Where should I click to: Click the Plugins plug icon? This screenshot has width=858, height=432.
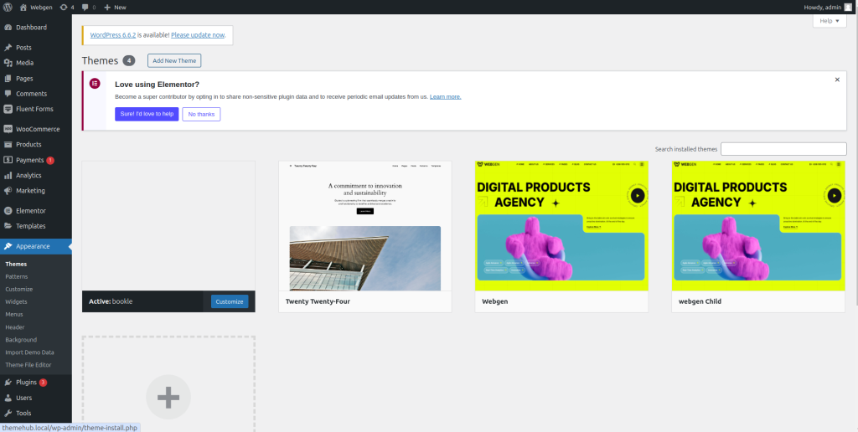pyautogui.click(x=8, y=383)
